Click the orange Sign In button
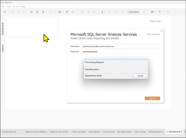Screen dimensions: 186x138 [152, 98]
